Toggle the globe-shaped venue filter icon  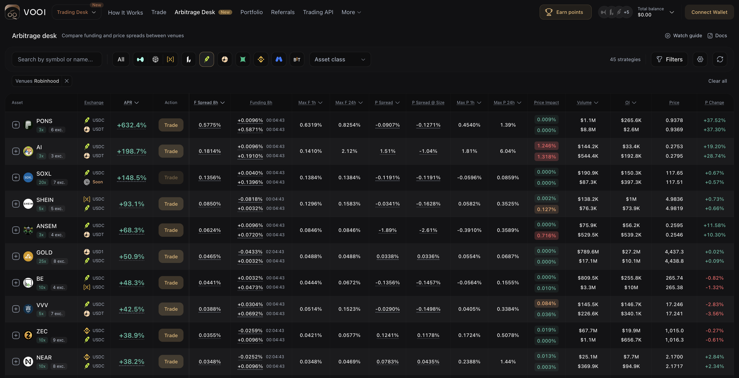[x=155, y=59]
